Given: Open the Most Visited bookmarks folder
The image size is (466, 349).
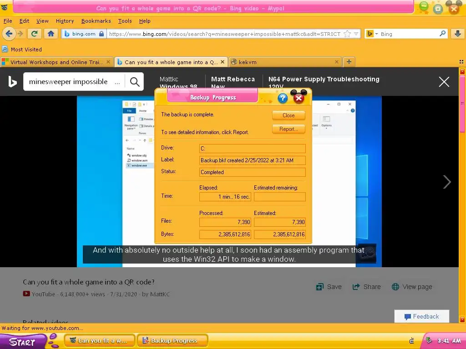Looking at the screenshot, I should 22,49.
